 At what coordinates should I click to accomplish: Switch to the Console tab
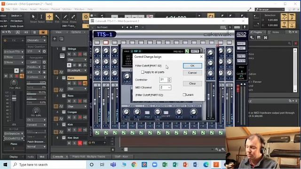[58, 157]
